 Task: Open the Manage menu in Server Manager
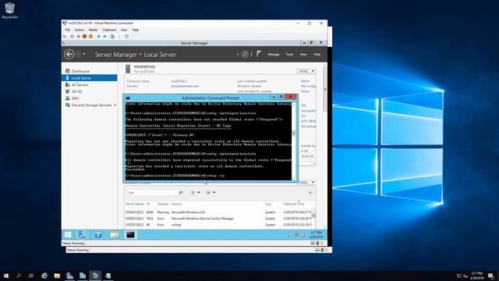pyautogui.click(x=274, y=55)
